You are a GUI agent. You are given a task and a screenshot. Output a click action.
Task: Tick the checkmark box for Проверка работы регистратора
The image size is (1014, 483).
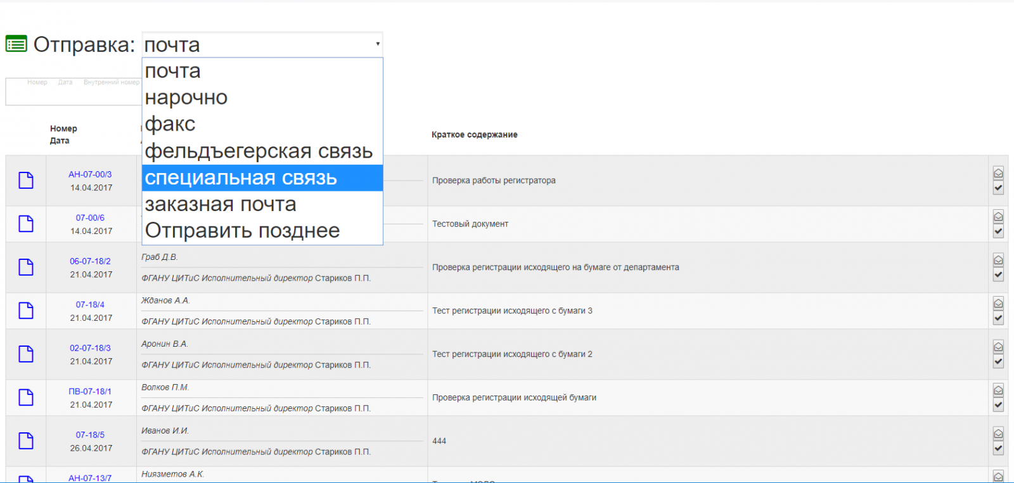pyautogui.click(x=998, y=188)
